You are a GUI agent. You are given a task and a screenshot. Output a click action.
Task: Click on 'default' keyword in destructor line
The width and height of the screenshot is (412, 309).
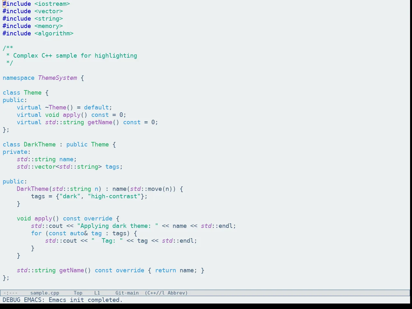[x=97, y=108]
